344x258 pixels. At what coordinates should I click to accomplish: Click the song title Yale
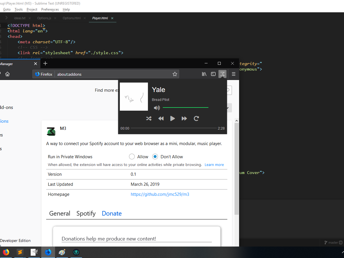click(159, 90)
